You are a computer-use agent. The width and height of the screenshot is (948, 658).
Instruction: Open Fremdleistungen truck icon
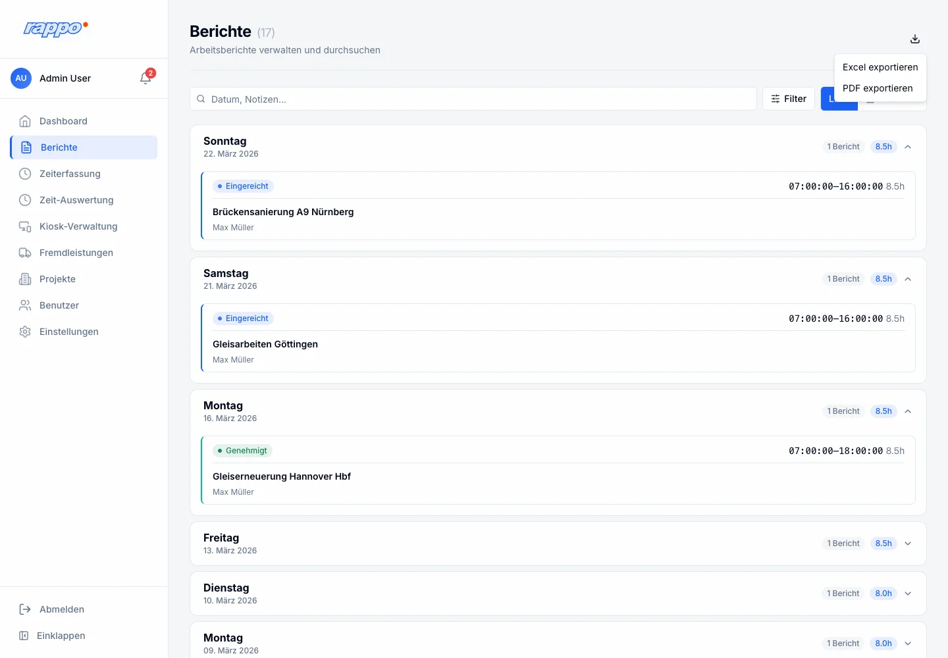point(25,253)
